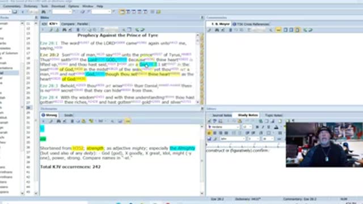Click binoculars search icon in commentary toolbar
Viewport: 363px width, 204px height.
click(x=217, y=30)
